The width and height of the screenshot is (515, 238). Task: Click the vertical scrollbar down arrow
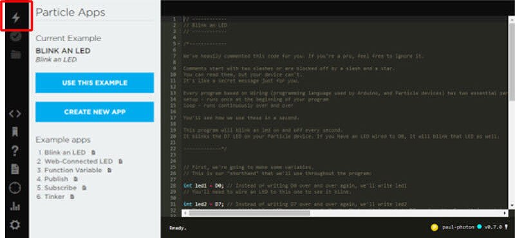512,205
